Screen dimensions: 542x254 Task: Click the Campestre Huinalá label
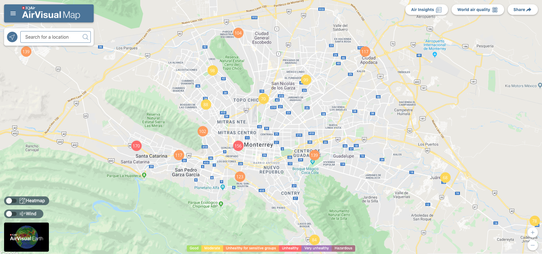[404, 112]
